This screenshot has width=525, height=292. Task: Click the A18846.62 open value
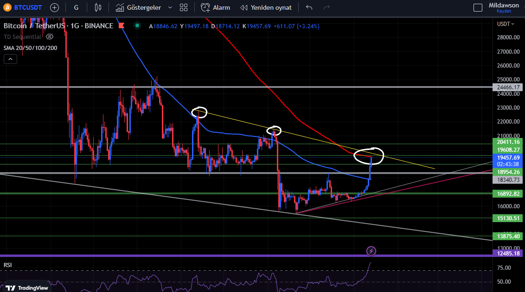coord(163,26)
